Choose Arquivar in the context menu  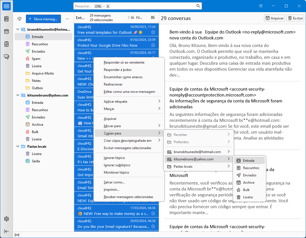tap(129, 119)
